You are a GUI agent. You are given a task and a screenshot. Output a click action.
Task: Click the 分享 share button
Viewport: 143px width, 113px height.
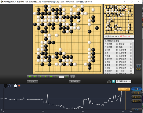136,110
